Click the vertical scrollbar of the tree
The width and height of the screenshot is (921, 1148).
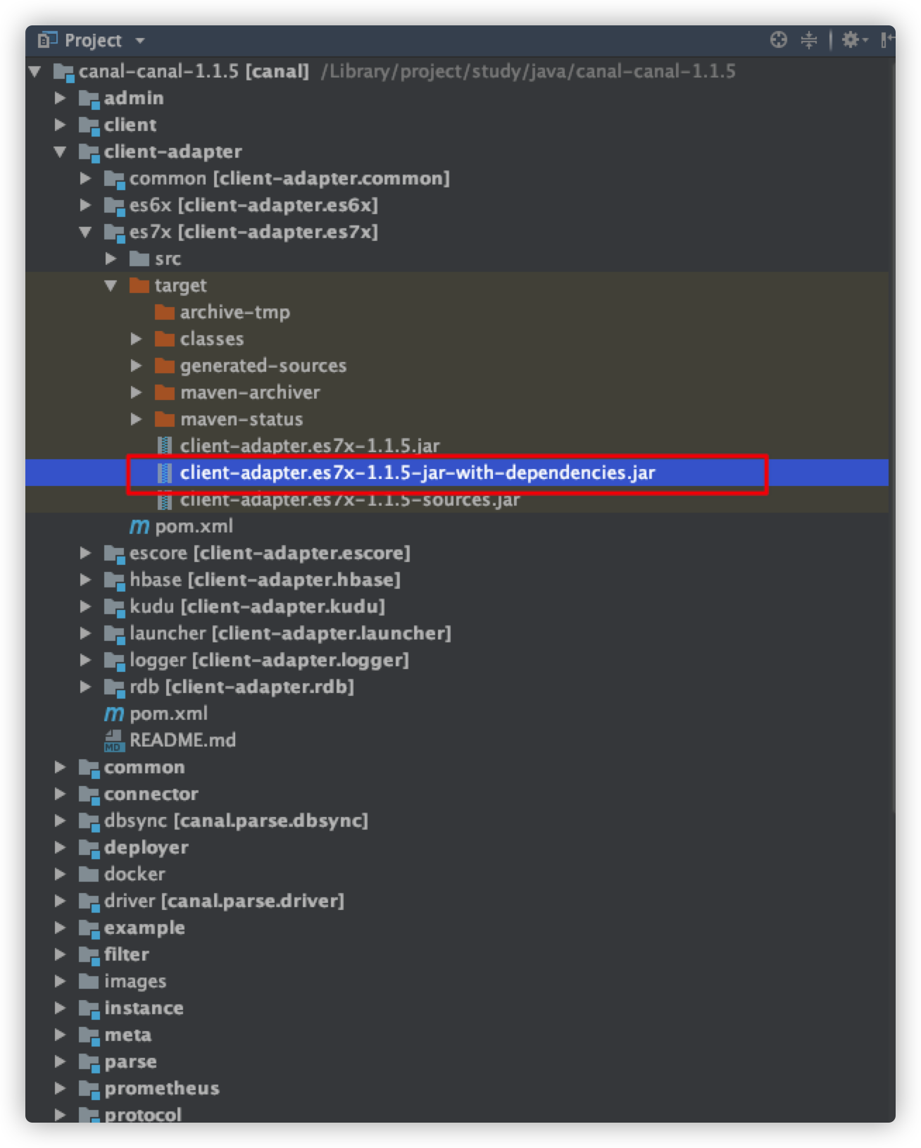[892, 437]
